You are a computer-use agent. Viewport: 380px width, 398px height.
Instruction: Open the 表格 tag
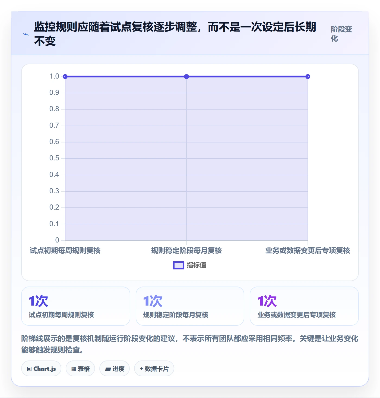click(80, 369)
